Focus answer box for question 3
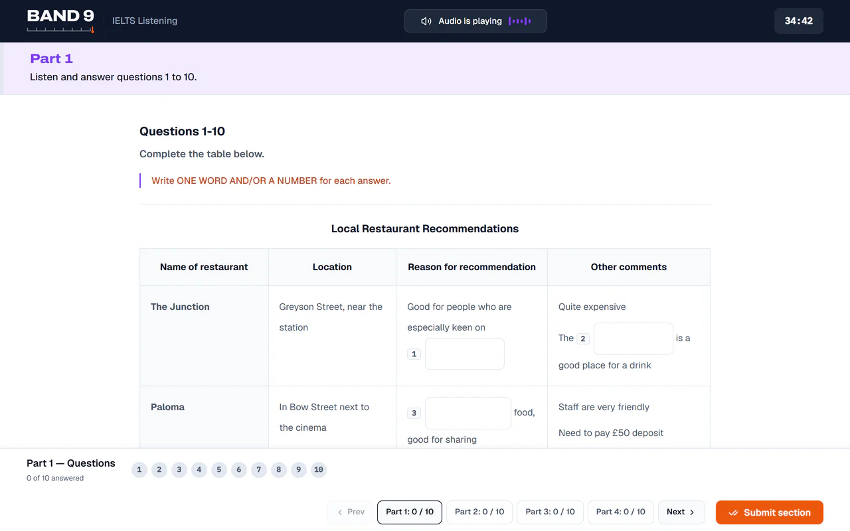This screenshot has width=850, height=531. click(468, 413)
